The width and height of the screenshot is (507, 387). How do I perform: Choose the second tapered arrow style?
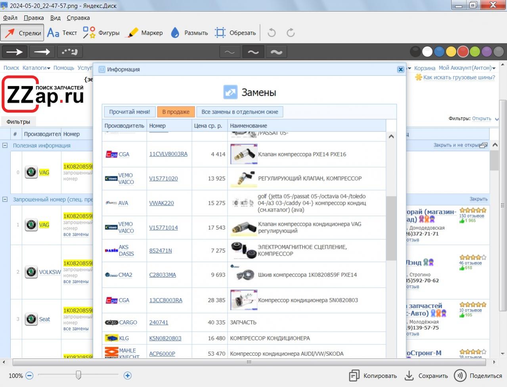(42, 52)
